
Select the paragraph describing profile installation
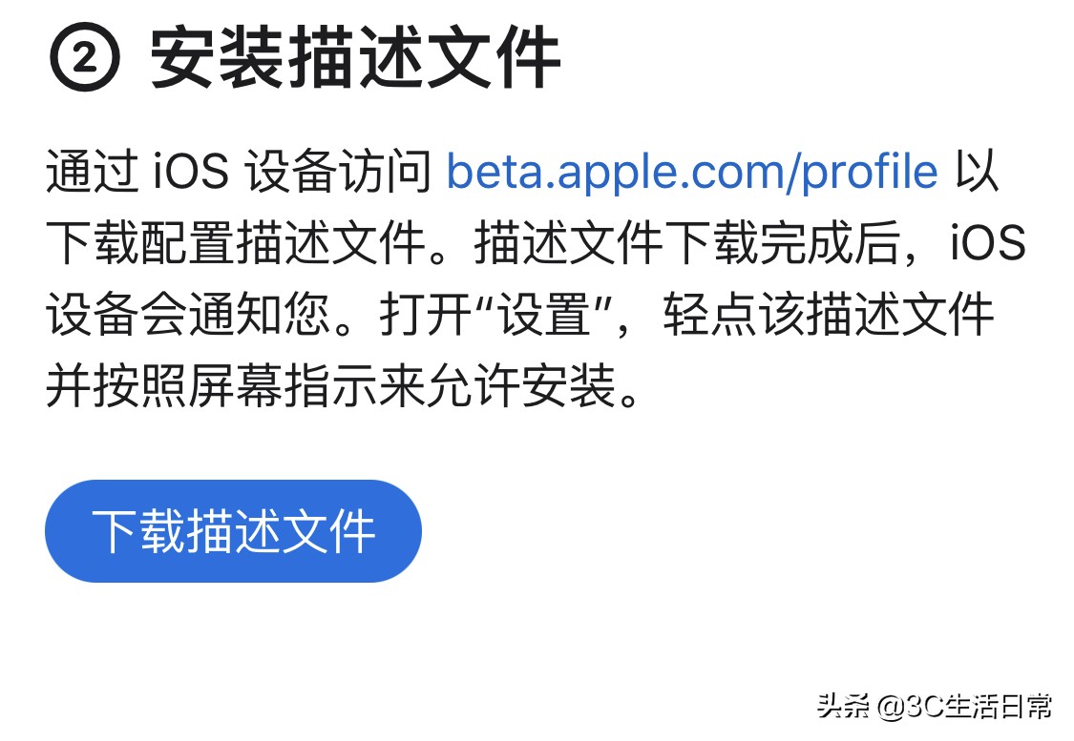(535, 281)
